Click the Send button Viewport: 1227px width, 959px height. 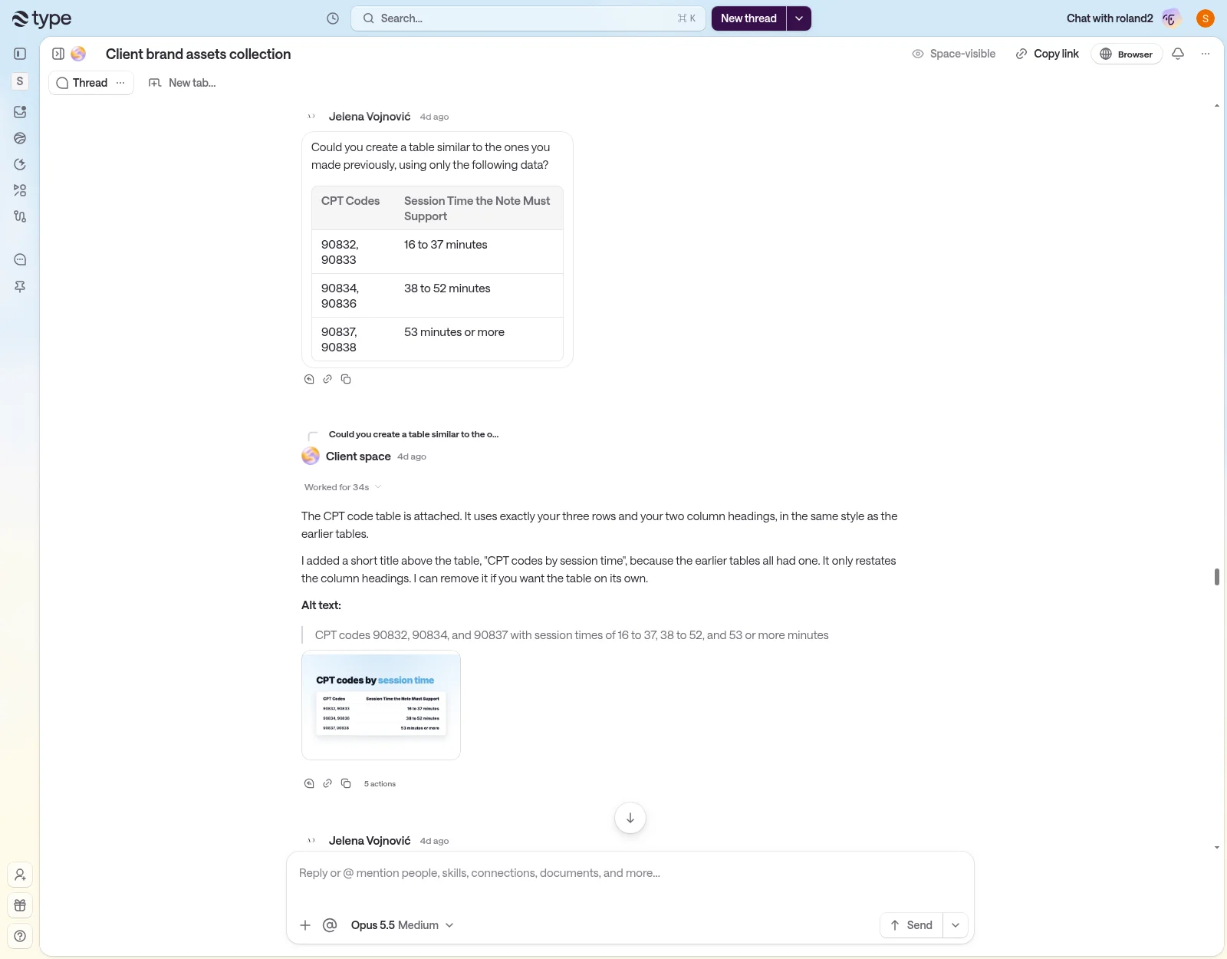click(x=912, y=925)
